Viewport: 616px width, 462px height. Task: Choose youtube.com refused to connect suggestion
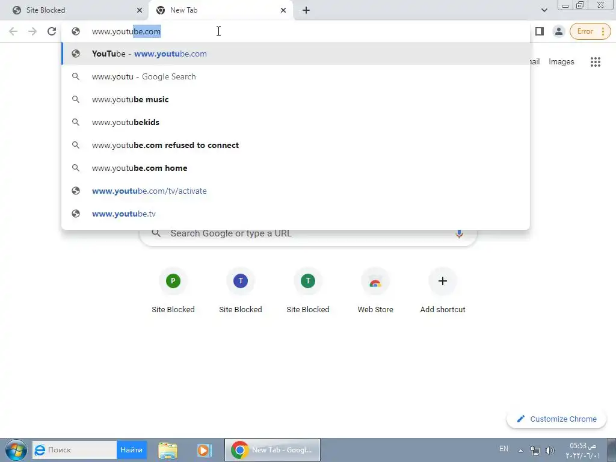point(295,145)
